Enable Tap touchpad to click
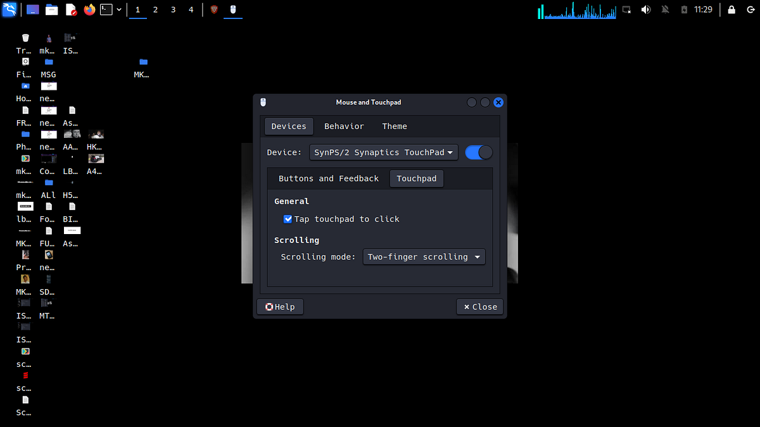 click(x=288, y=219)
